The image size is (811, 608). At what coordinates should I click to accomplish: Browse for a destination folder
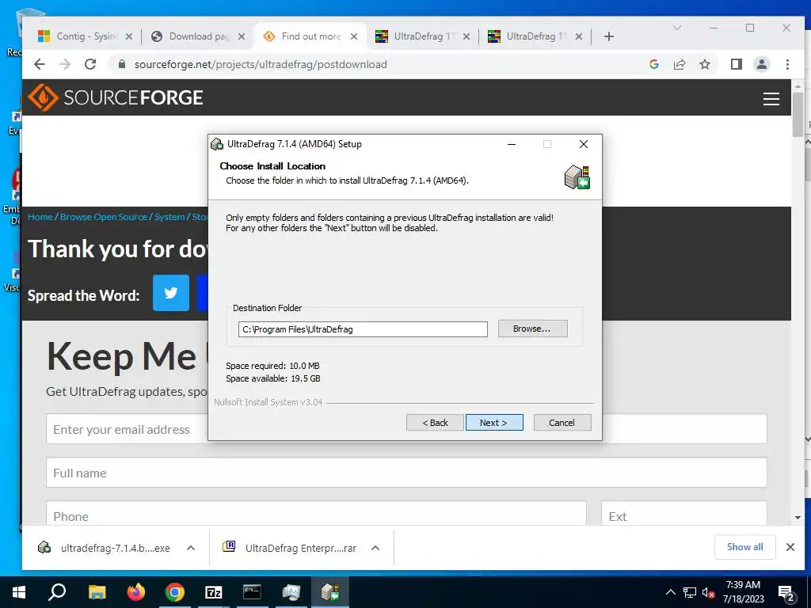click(x=532, y=329)
